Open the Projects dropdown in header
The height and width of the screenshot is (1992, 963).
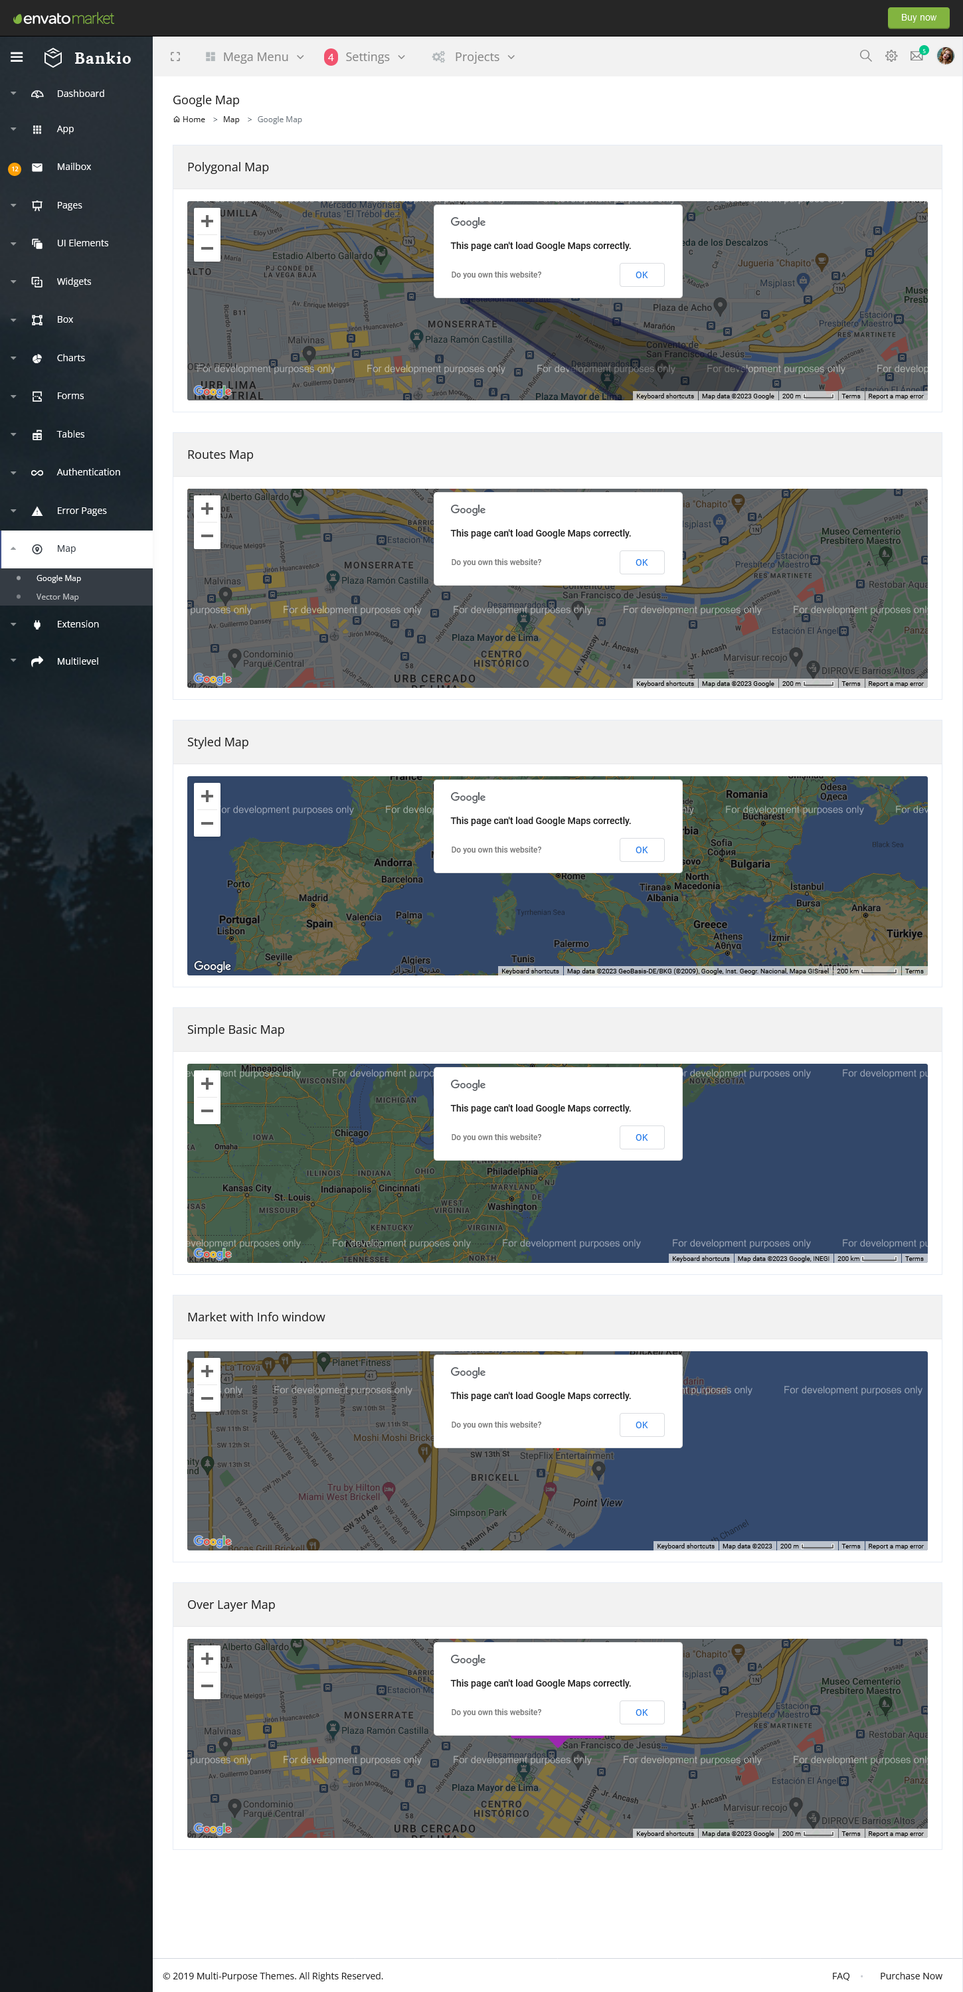click(x=474, y=56)
